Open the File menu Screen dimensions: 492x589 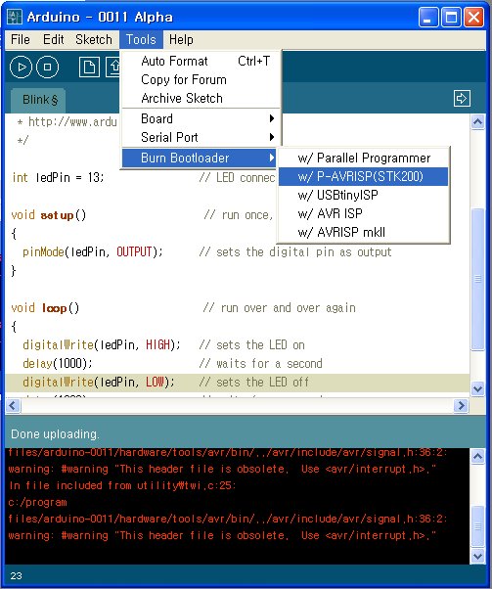(21, 39)
